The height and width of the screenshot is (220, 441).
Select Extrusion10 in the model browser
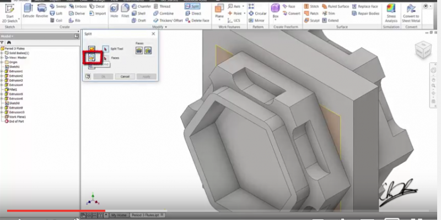click(15, 112)
